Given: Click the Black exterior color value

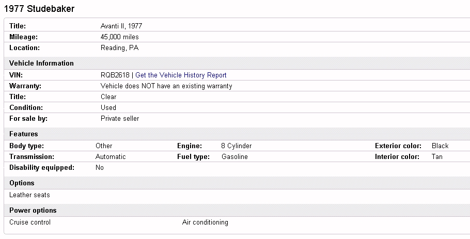Looking at the screenshot, I should [x=440, y=146].
